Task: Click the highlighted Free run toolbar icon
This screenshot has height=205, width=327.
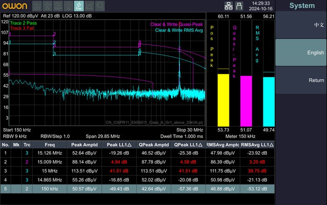Action: 79,6
